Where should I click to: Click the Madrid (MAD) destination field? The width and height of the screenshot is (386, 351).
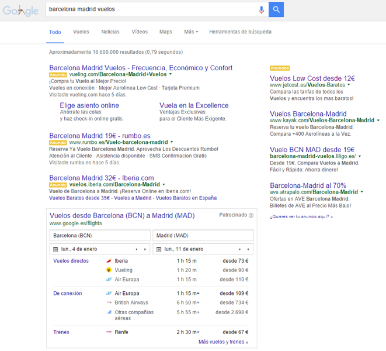click(x=203, y=235)
